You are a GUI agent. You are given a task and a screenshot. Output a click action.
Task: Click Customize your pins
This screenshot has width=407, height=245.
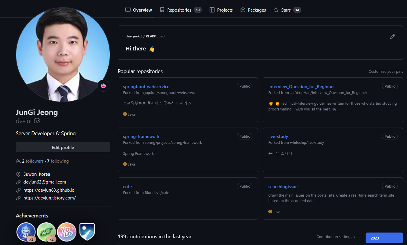tap(386, 71)
